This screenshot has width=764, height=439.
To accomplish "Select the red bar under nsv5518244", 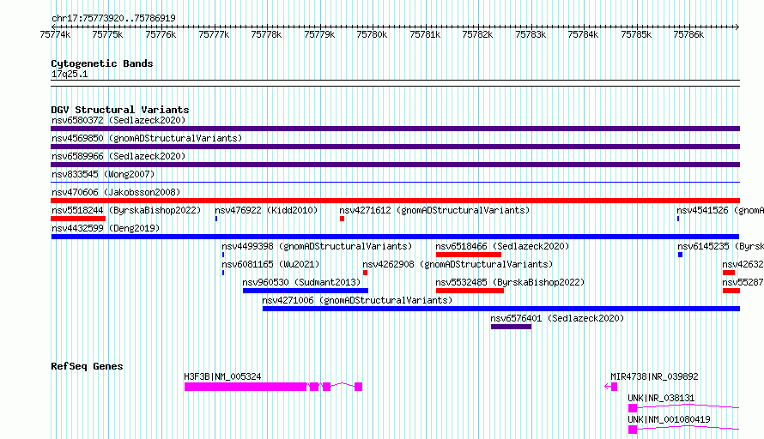I will click(78, 219).
